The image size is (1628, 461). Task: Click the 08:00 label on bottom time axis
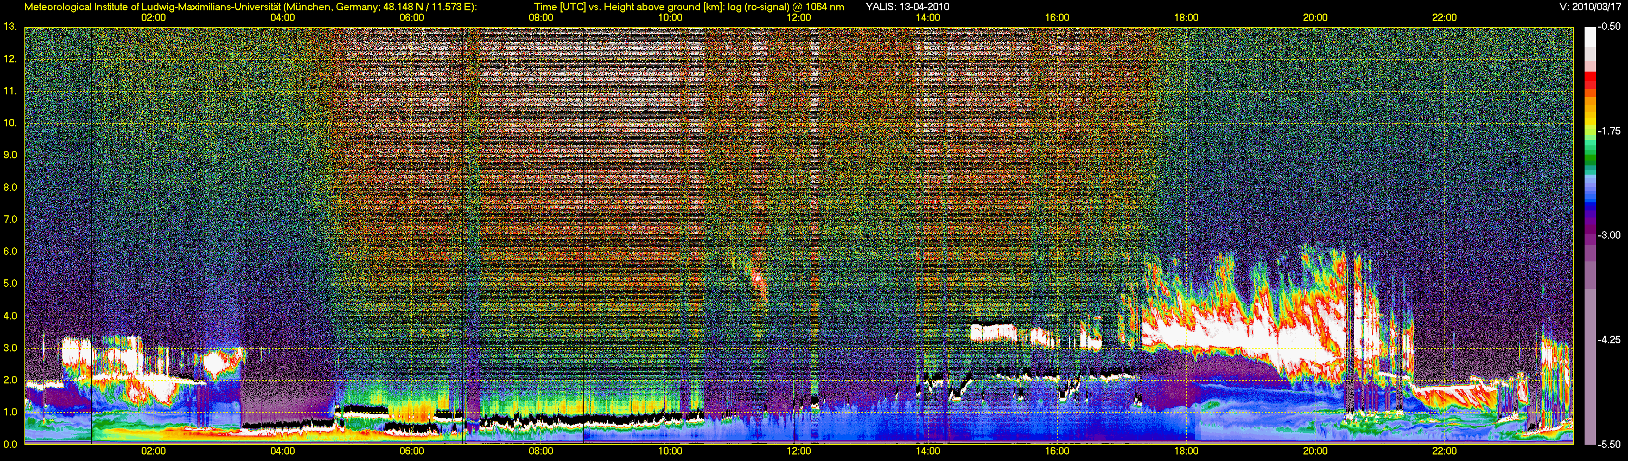coord(540,451)
